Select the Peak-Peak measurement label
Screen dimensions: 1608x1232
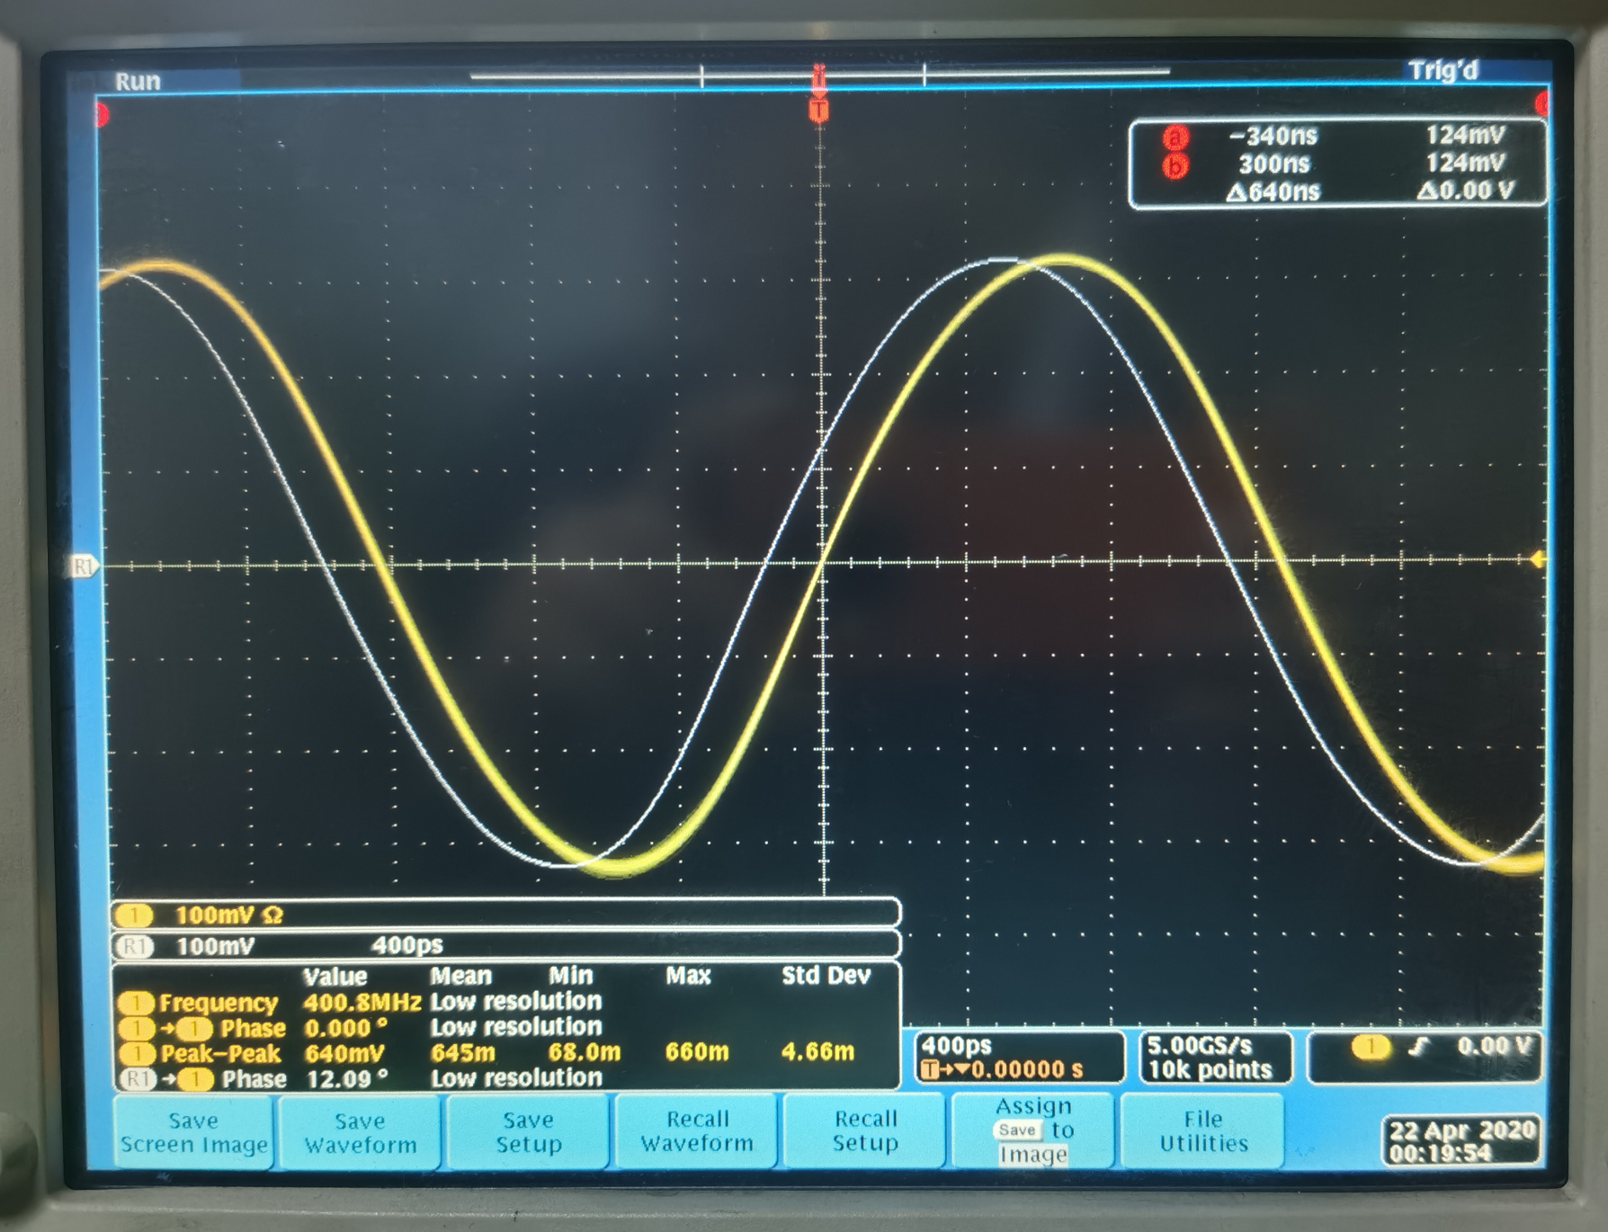point(220,1053)
